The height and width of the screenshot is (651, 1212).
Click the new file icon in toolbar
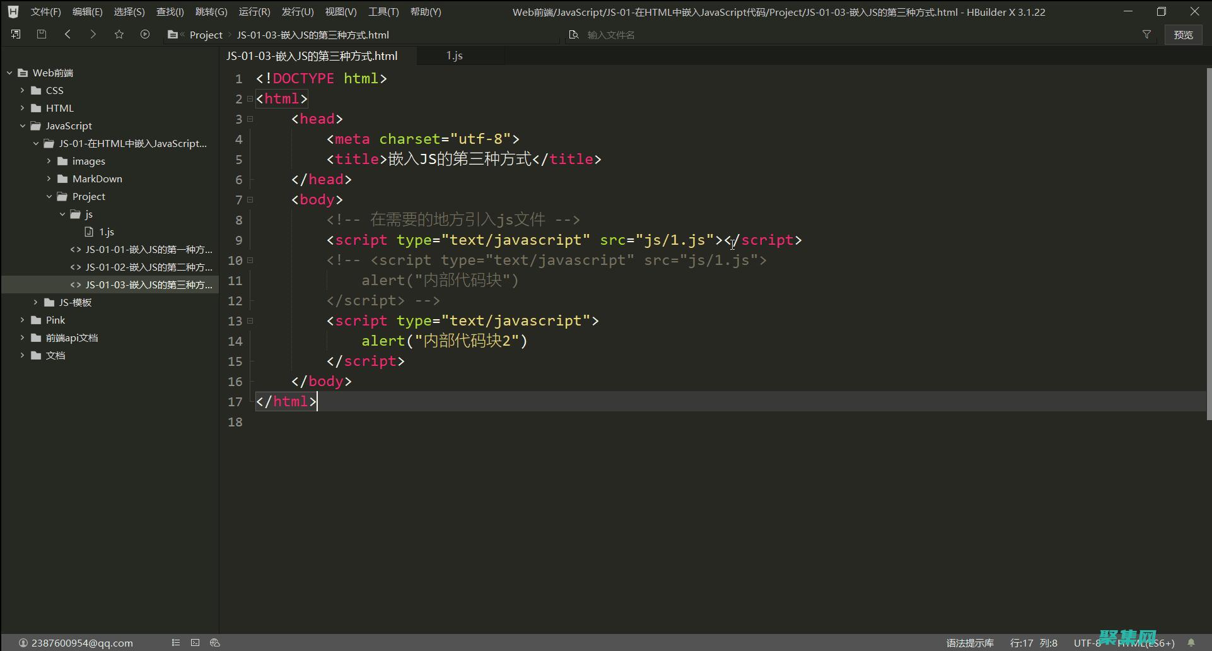16,35
